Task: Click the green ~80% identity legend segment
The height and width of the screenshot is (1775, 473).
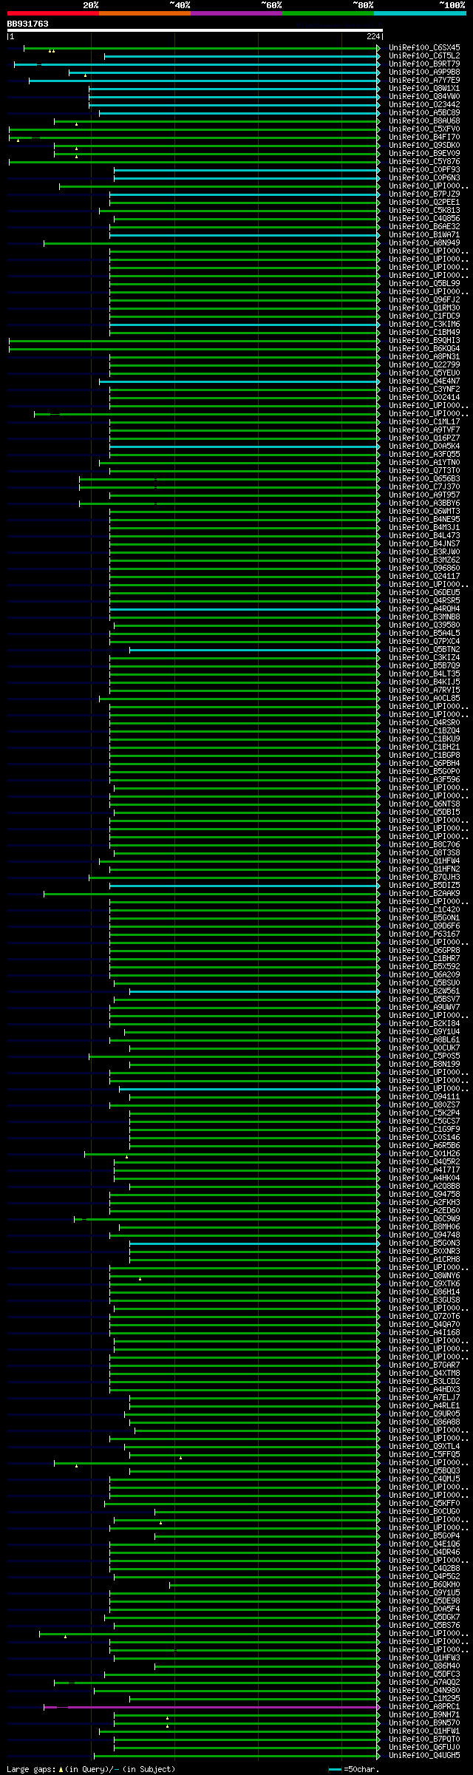Action: (x=327, y=13)
